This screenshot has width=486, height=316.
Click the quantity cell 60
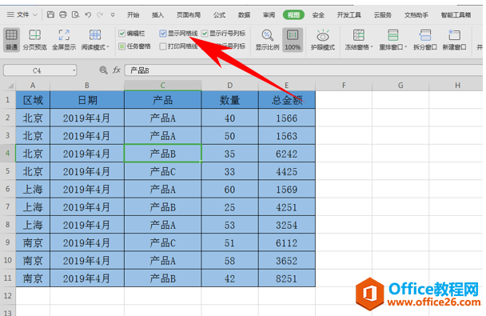click(229, 189)
